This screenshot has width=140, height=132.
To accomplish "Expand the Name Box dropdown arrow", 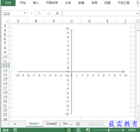I will 25,13.
